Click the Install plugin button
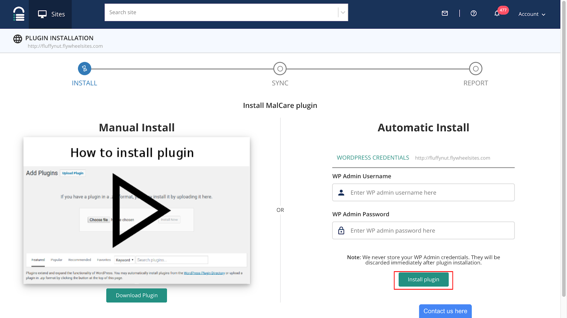The width and height of the screenshot is (567, 318). coord(423,279)
